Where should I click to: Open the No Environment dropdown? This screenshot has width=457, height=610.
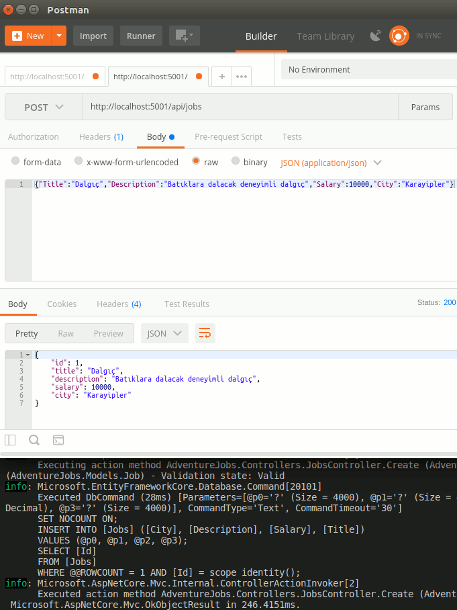click(369, 70)
